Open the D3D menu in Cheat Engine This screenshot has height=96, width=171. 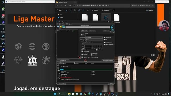[67, 24]
